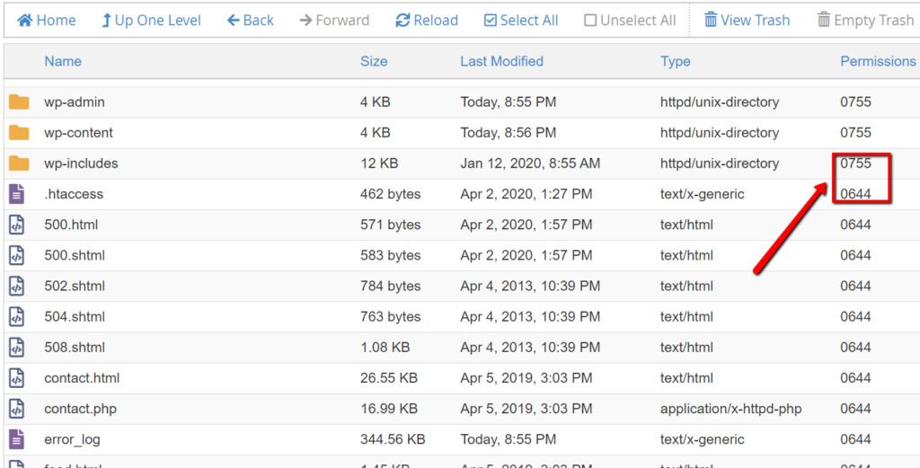
Task: Click the 508.shtml file icon
Action: 16,348
